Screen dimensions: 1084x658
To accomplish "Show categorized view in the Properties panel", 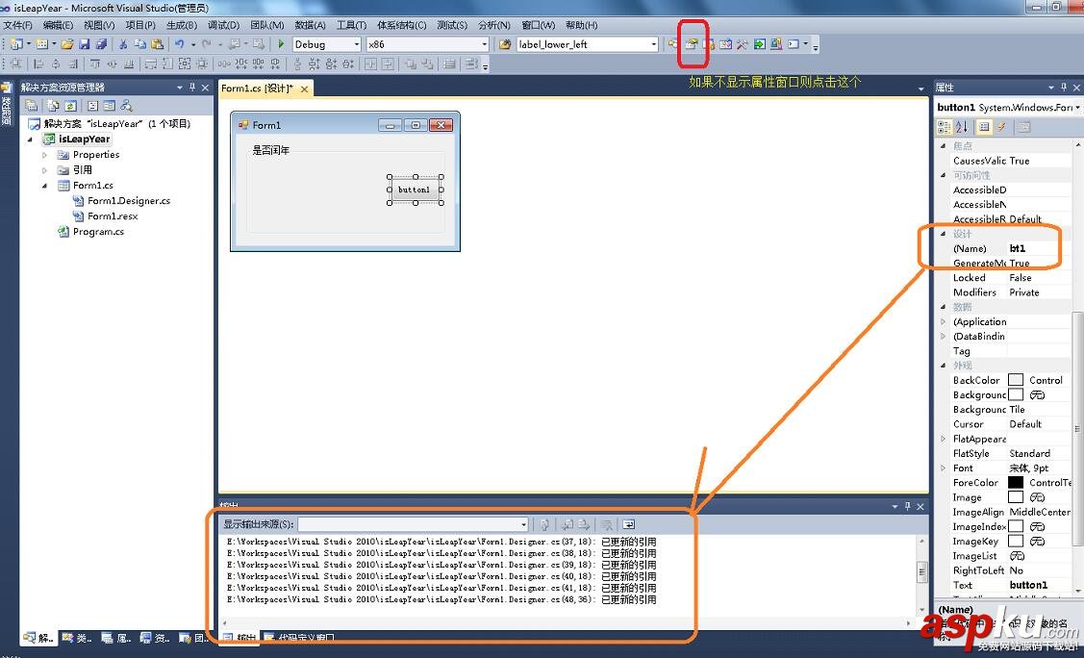I will pyautogui.click(x=944, y=127).
